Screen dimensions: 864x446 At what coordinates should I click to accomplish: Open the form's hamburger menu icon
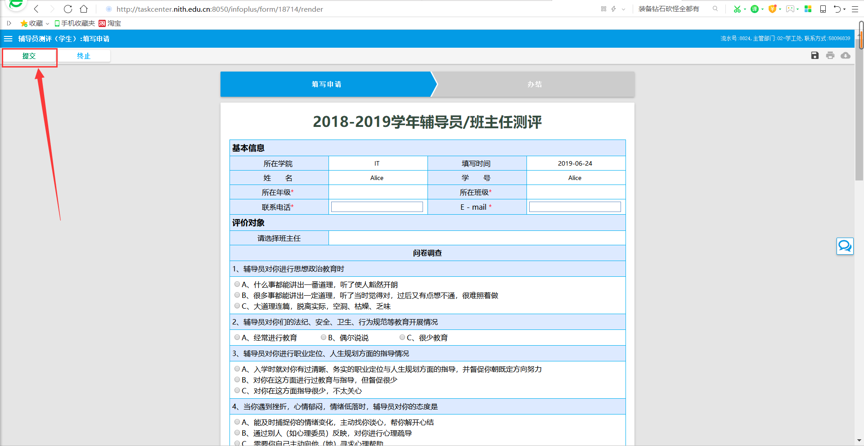(8, 39)
